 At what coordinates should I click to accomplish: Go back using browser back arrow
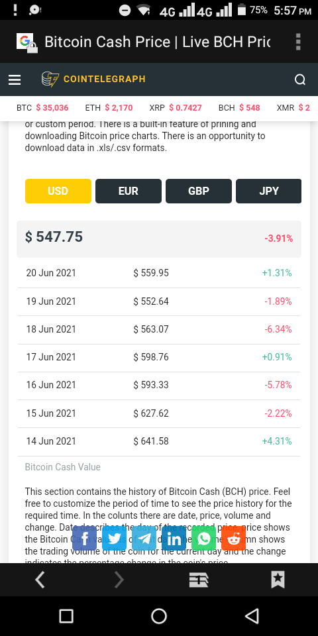pyautogui.click(x=40, y=580)
